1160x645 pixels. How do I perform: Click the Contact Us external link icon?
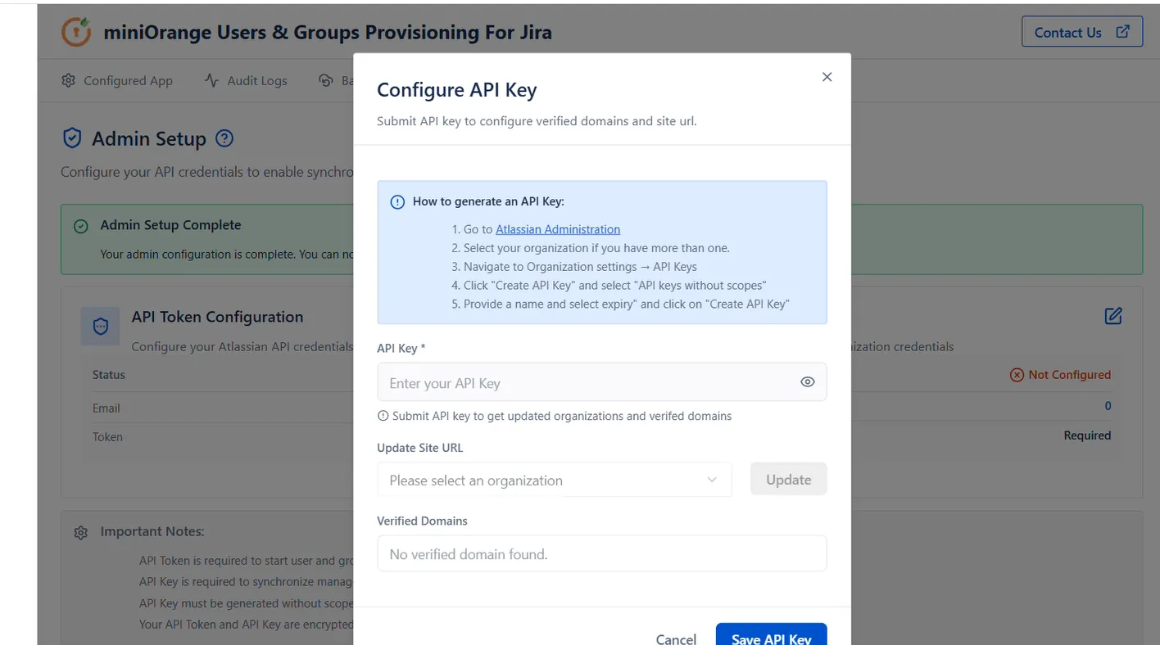(1123, 32)
